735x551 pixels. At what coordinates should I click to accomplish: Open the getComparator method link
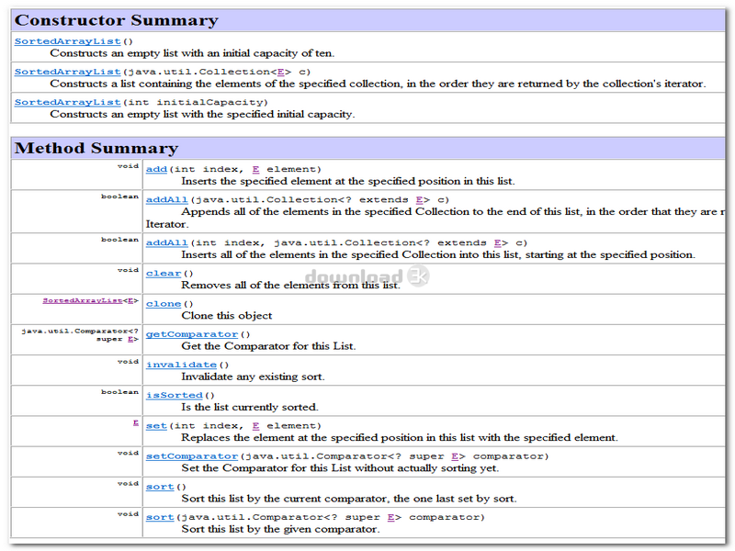click(x=191, y=334)
